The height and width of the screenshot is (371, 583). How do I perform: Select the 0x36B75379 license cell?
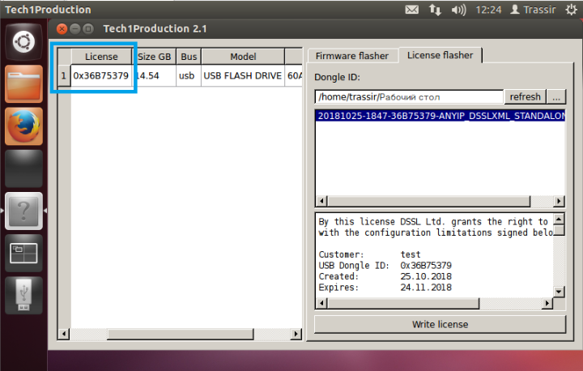pyautogui.click(x=101, y=75)
